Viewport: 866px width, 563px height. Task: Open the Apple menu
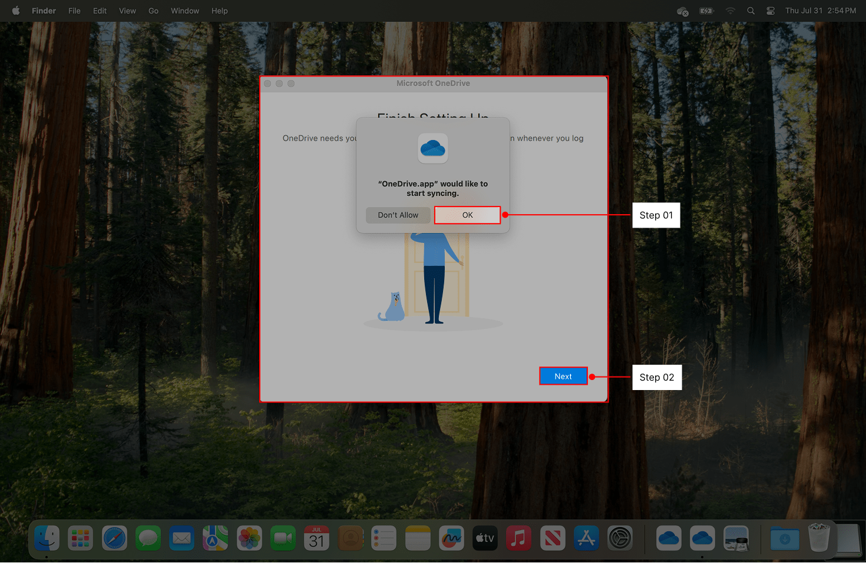pos(16,11)
